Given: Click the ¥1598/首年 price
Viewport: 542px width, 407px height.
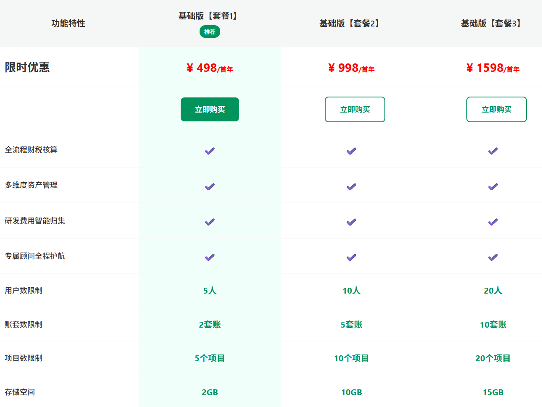Looking at the screenshot, I should click(x=493, y=68).
